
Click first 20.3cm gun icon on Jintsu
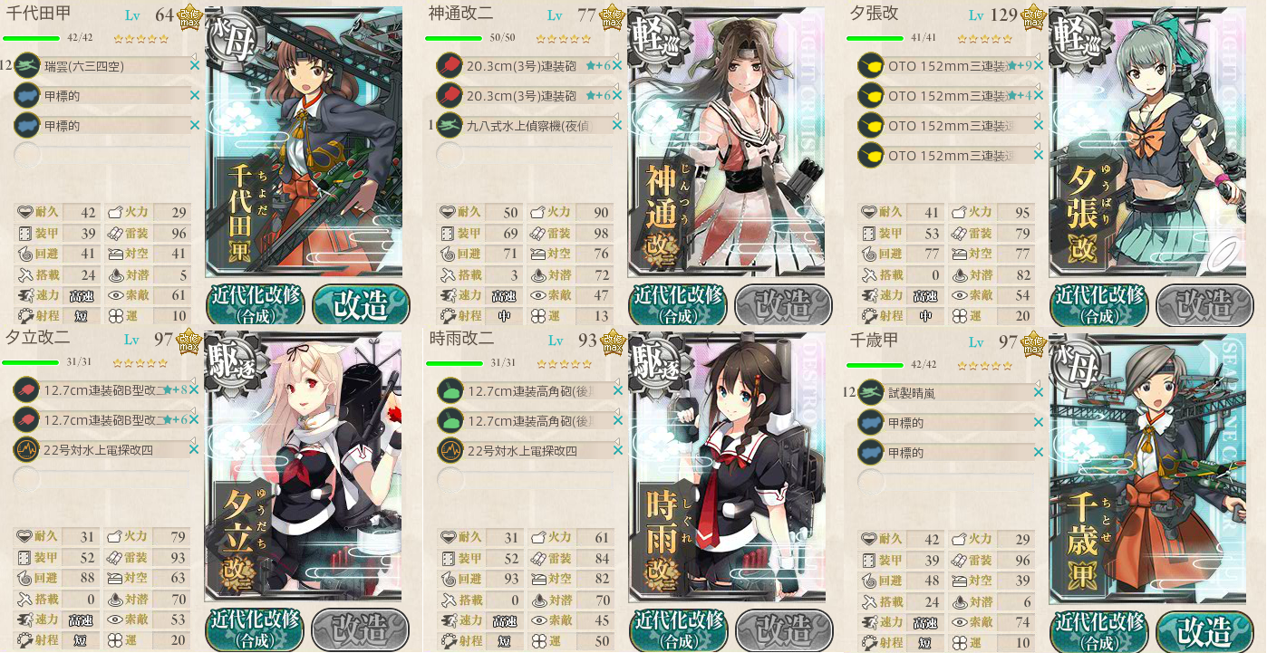click(450, 65)
